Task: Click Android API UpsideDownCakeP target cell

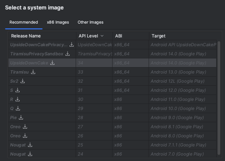Action: (183, 45)
